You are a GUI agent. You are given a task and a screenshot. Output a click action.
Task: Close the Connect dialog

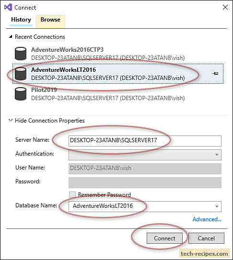[x=225, y=7]
